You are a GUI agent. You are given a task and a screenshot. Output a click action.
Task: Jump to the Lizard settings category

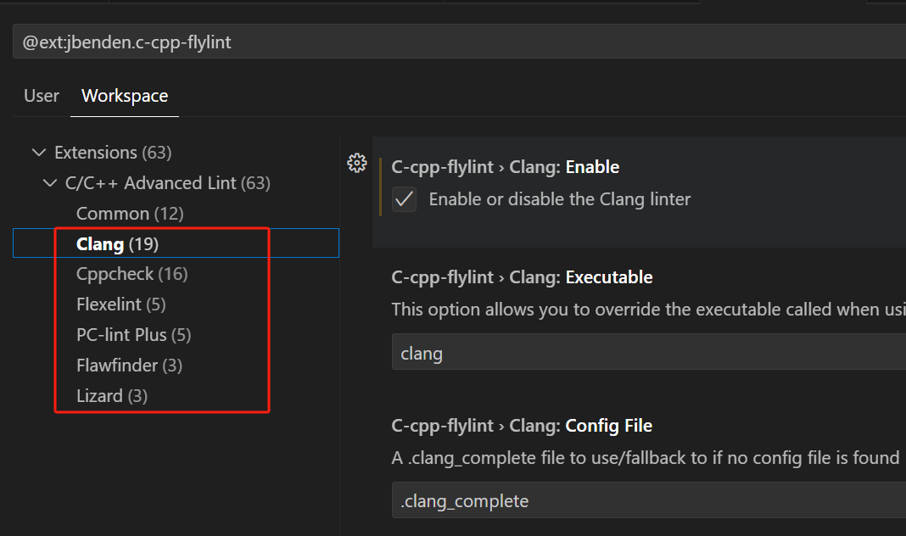click(111, 396)
